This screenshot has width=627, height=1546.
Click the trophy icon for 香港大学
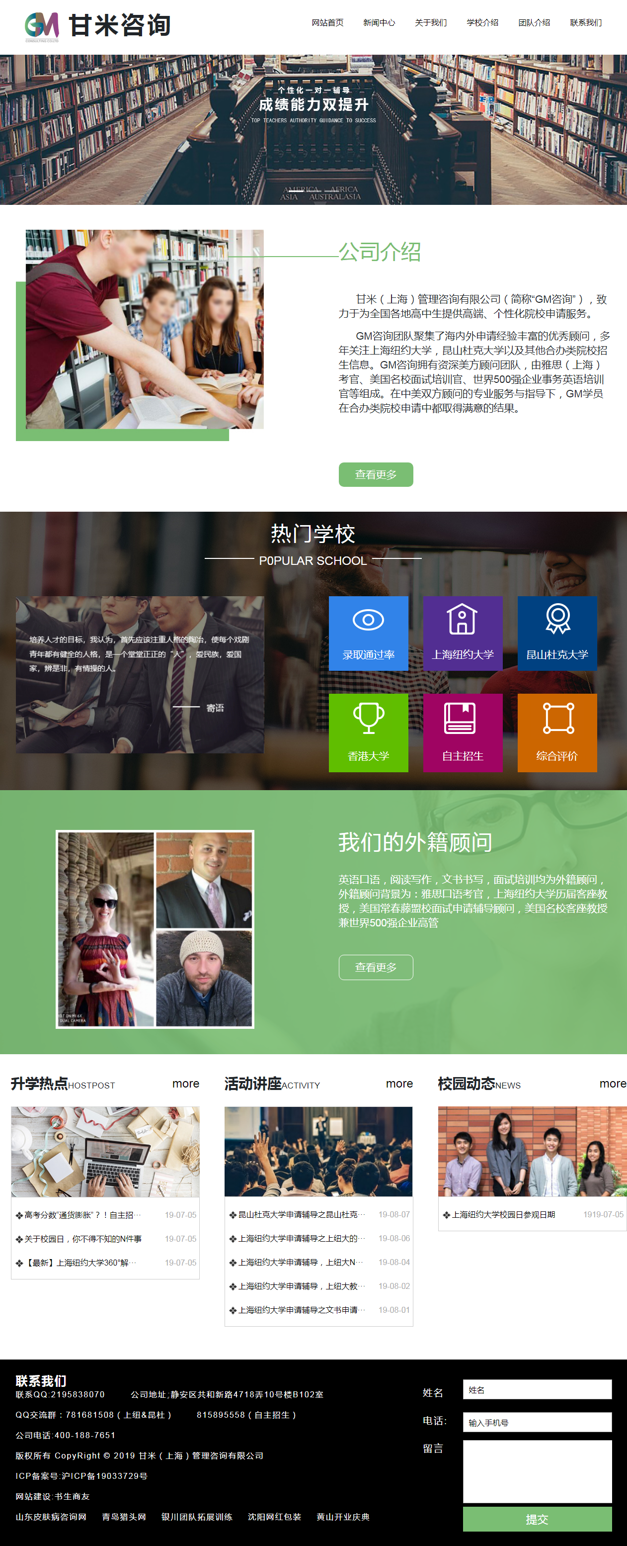pyautogui.click(x=368, y=719)
